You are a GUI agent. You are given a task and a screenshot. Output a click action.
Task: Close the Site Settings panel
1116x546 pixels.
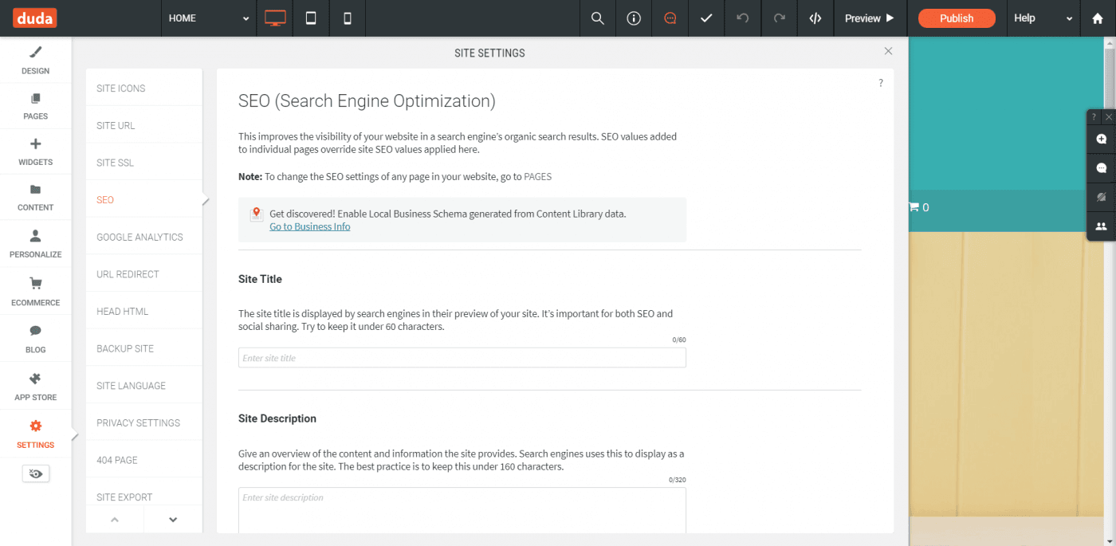(x=888, y=51)
